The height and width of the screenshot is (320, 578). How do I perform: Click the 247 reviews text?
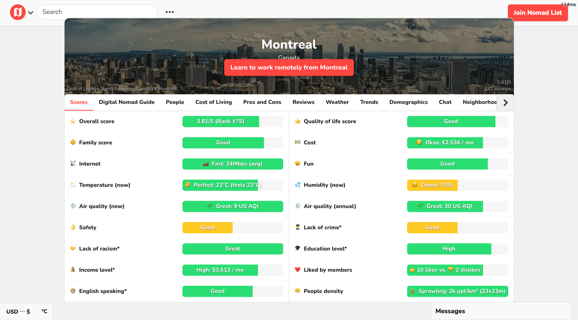[x=498, y=89]
